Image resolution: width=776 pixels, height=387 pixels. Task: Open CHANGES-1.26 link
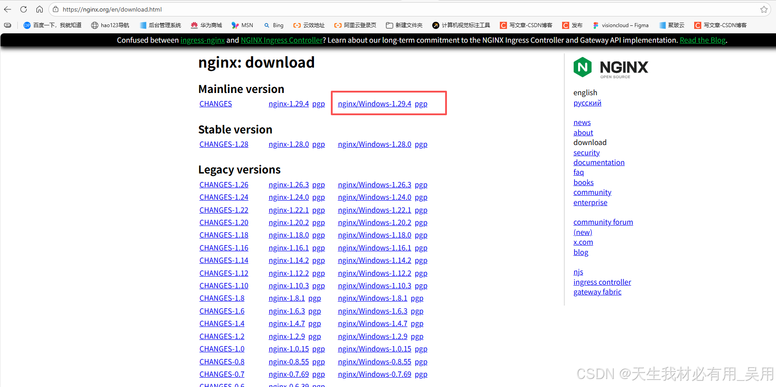click(x=224, y=185)
